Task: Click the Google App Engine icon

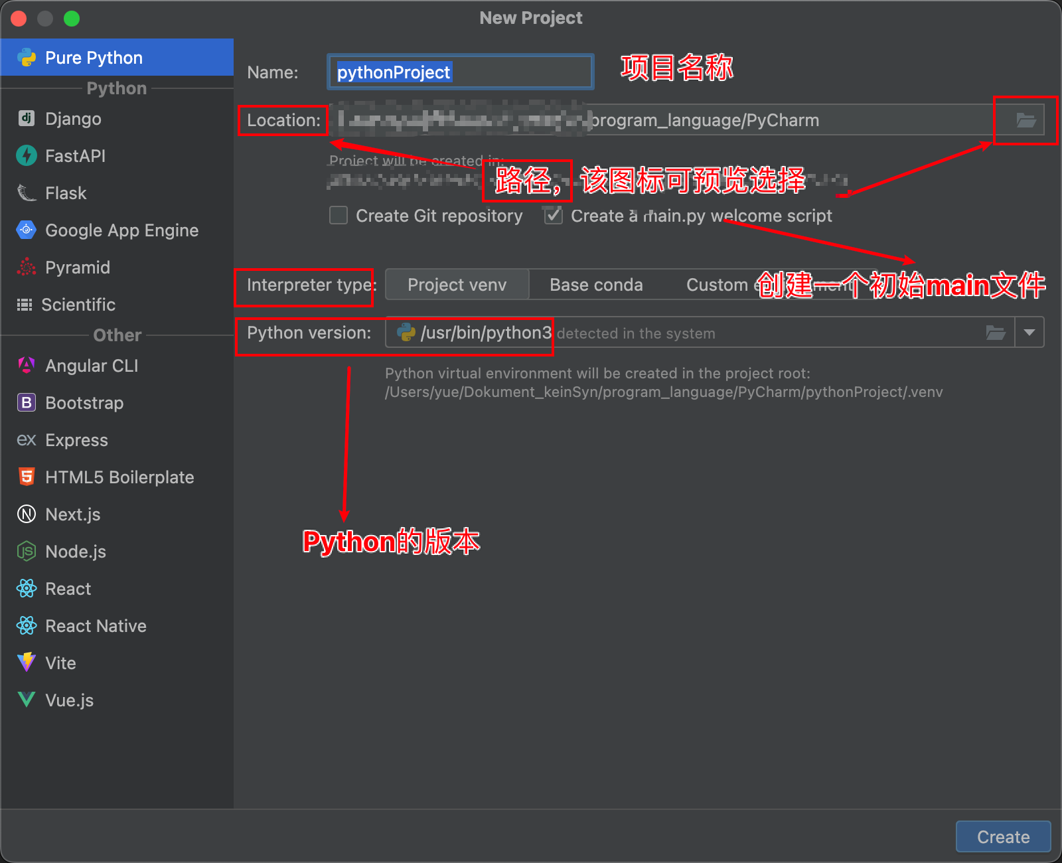Action: [27, 230]
